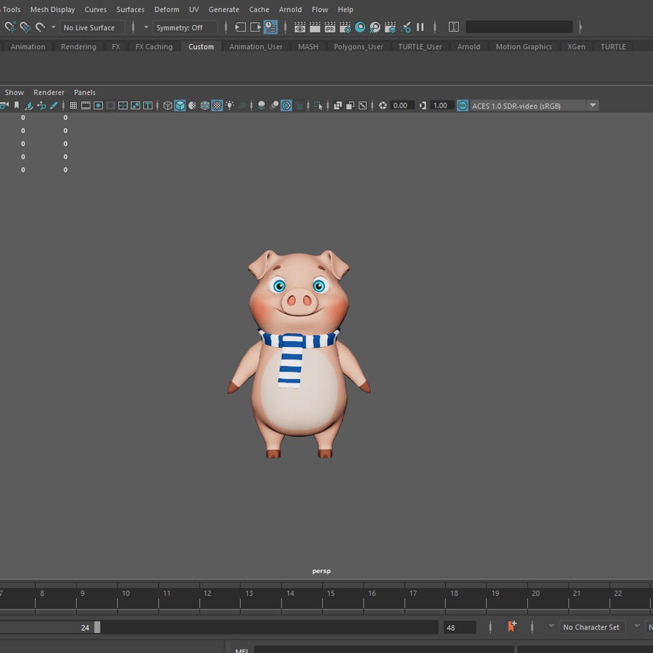The image size is (653, 653).
Task: Switch to the FX Caching shelf tab
Action: click(154, 47)
